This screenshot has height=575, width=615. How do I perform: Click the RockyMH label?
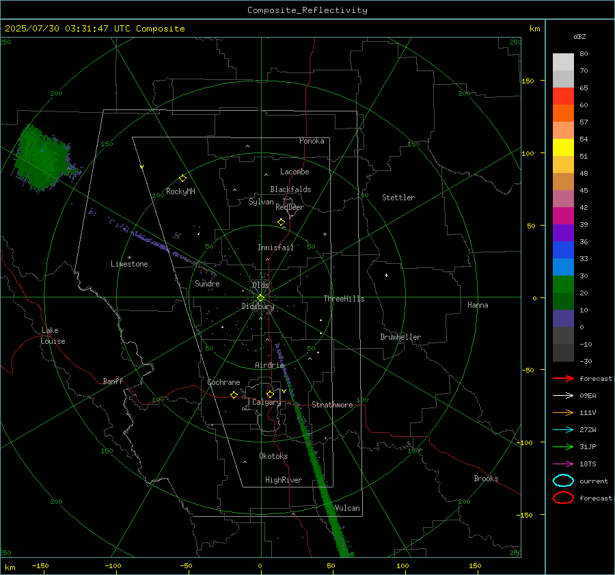pos(180,191)
